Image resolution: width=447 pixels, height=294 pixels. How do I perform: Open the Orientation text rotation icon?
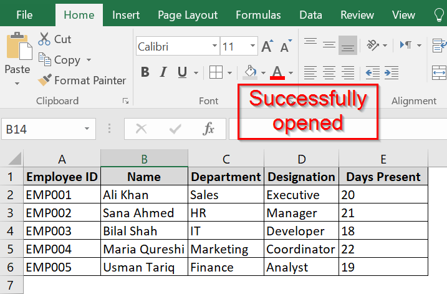[x=373, y=45]
